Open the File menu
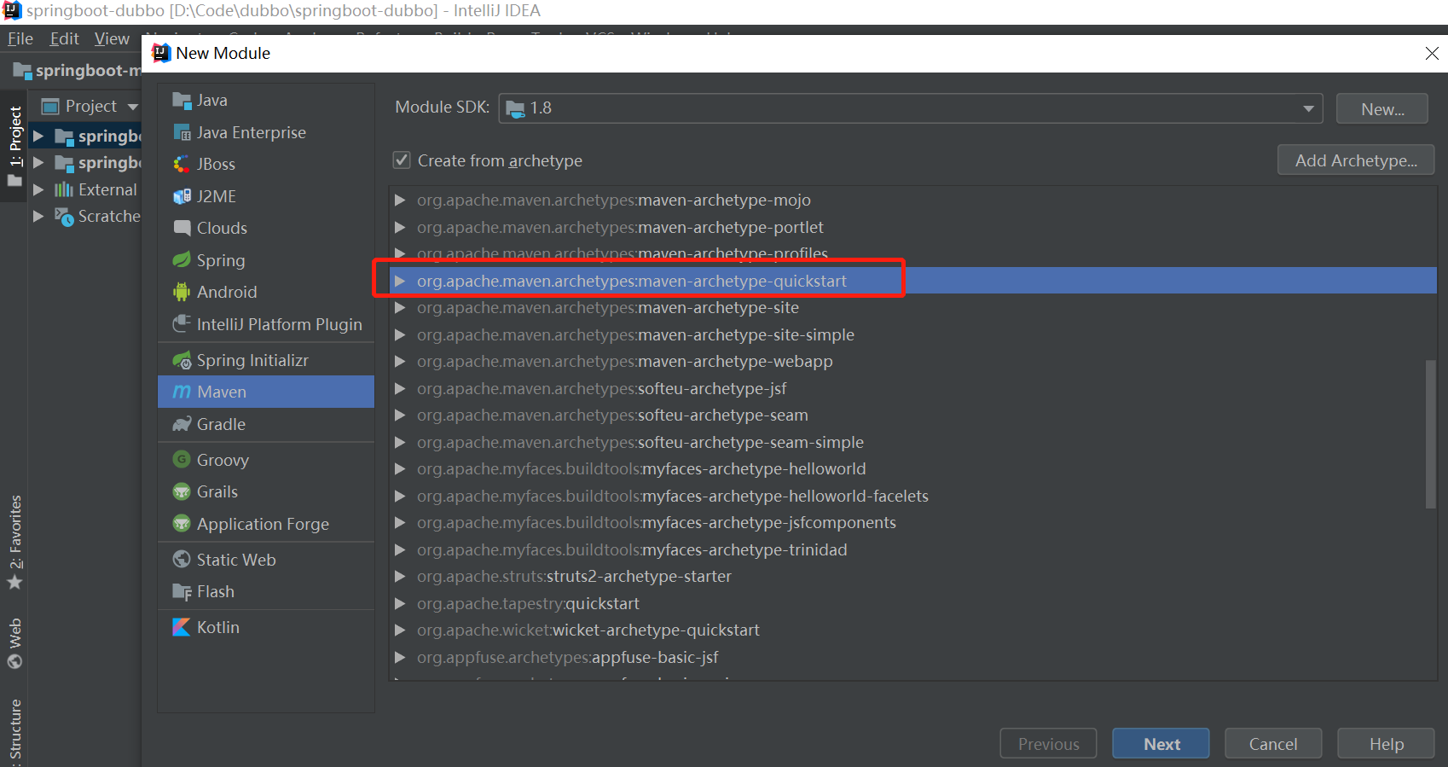The height and width of the screenshot is (767, 1448). 20,38
